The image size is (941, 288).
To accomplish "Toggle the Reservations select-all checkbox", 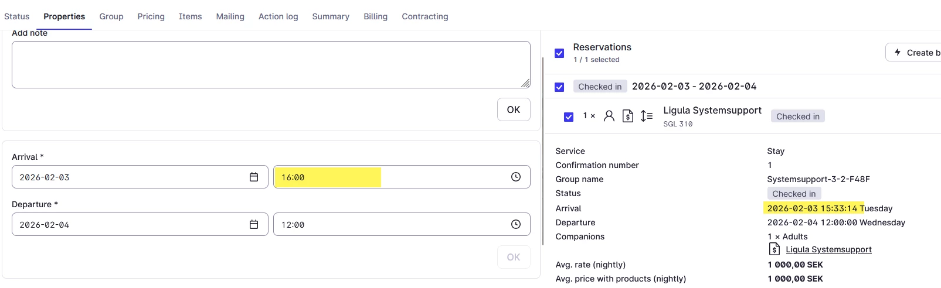I will pyautogui.click(x=559, y=53).
